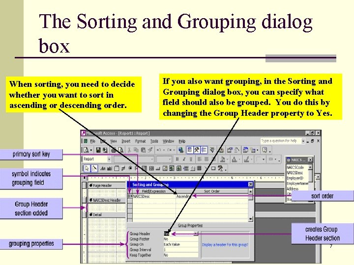Image resolution: width=354 pixels, height=265 pixels.
Task: Expand the View button dropdown arrow
Action: (91, 150)
